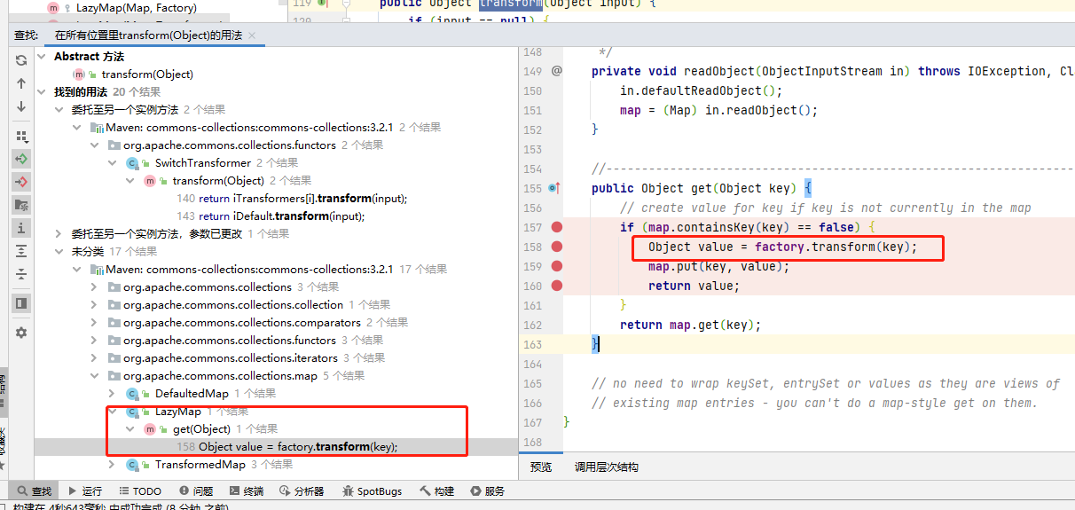The image size is (1075, 510).
Task: Open the TODO tool window
Action: pyautogui.click(x=139, y=491)
